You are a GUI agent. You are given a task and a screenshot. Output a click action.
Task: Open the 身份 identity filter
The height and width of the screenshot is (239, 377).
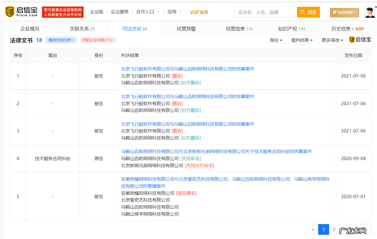click(x=276, y=40)
